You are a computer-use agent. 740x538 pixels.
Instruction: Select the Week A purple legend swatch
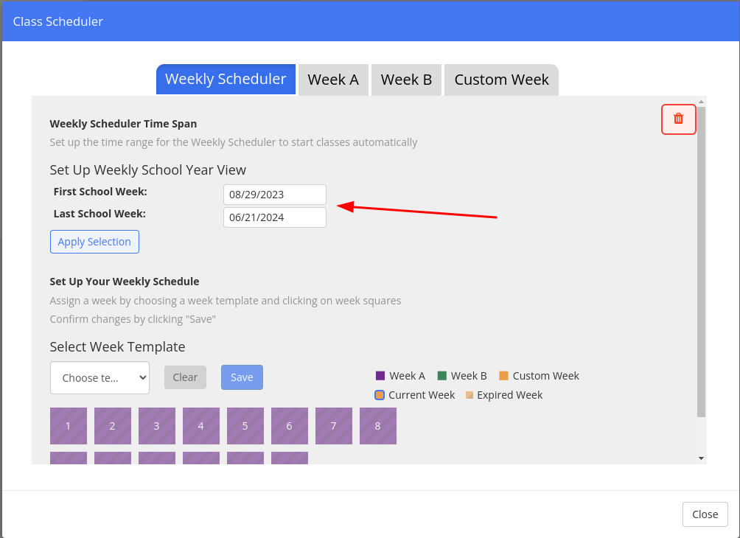point(380,376)
